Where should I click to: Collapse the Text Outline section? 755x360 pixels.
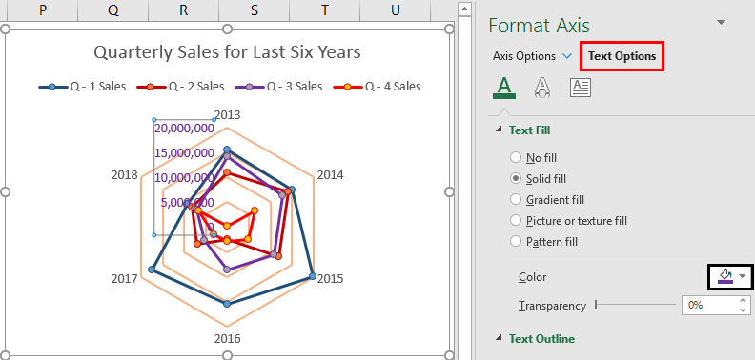pyautogui.click(x=500, y=339)
